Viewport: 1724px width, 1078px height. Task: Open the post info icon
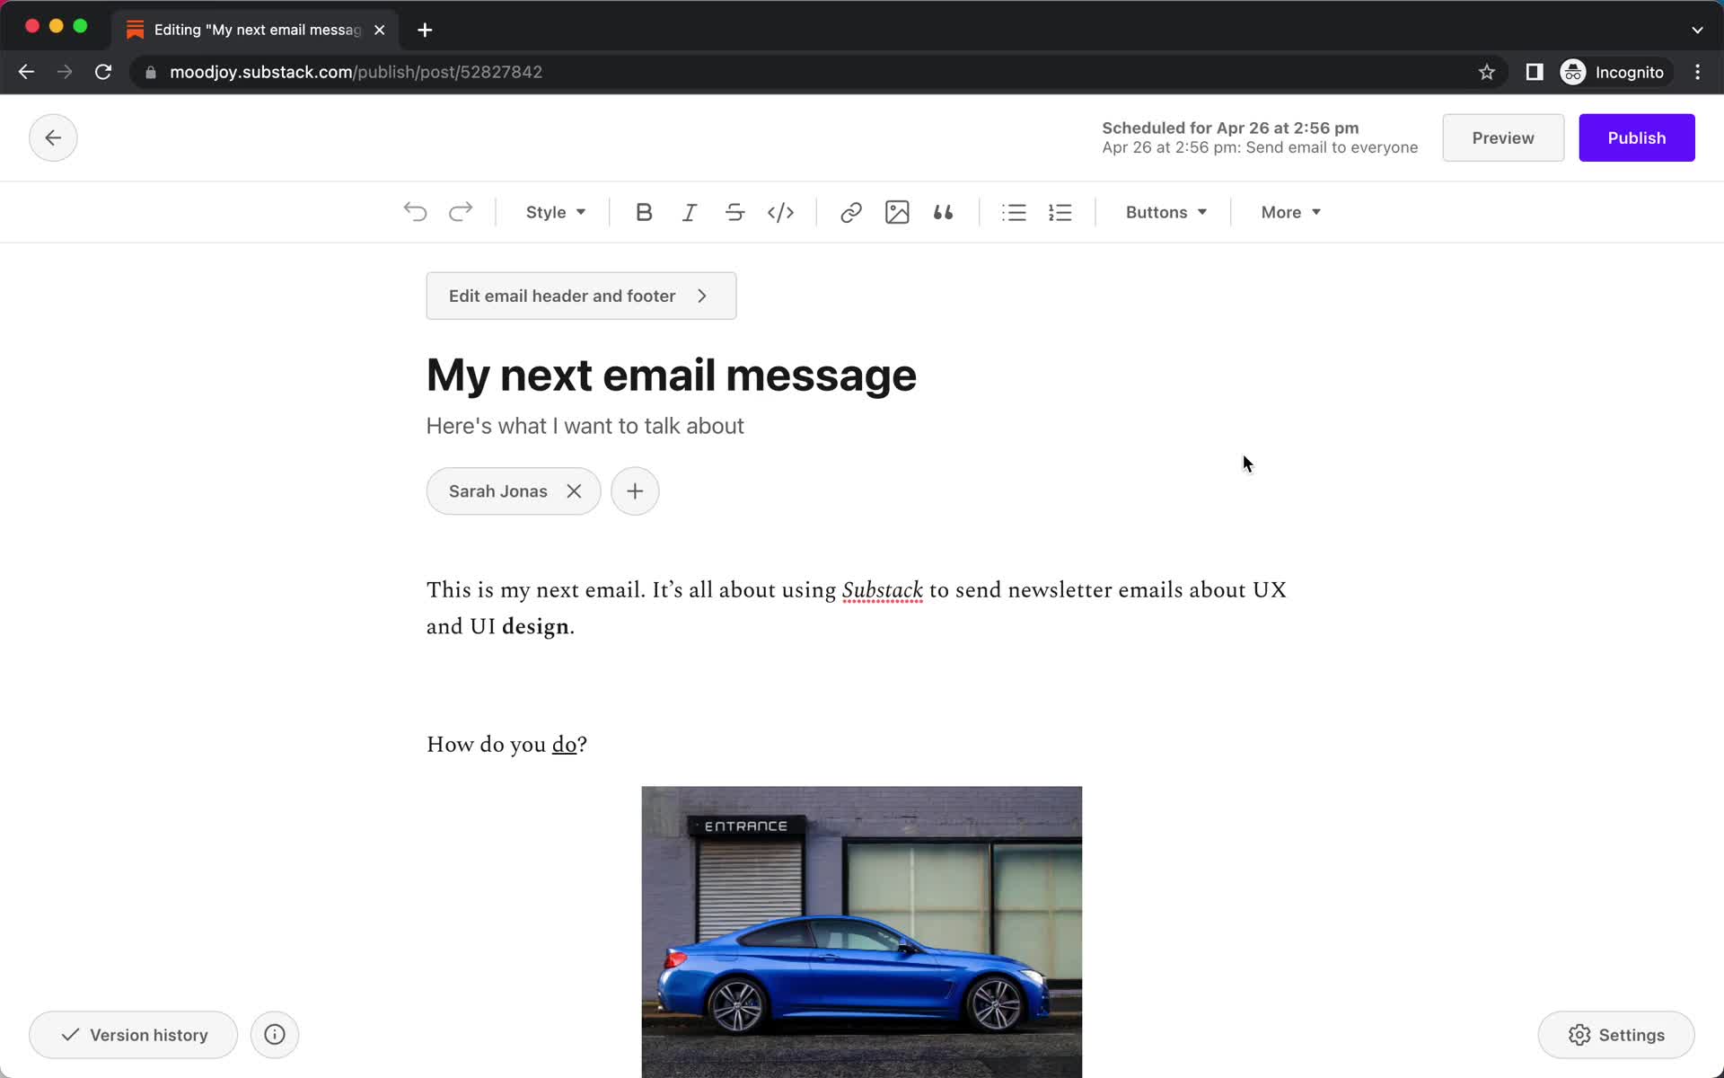coord(275,1035)
